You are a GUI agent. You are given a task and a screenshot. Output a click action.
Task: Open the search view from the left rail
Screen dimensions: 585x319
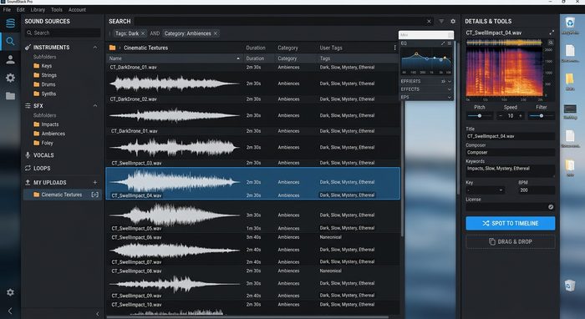(x=10, y=42)
